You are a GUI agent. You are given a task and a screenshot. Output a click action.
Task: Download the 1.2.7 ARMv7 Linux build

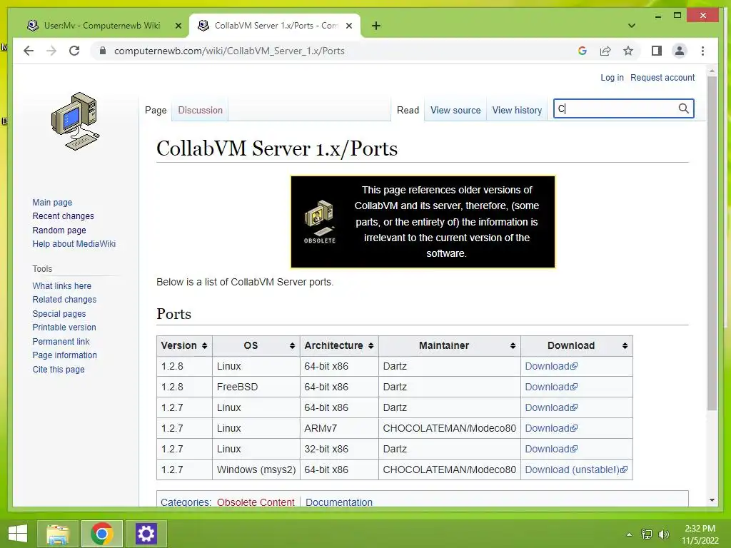point(551,428)
